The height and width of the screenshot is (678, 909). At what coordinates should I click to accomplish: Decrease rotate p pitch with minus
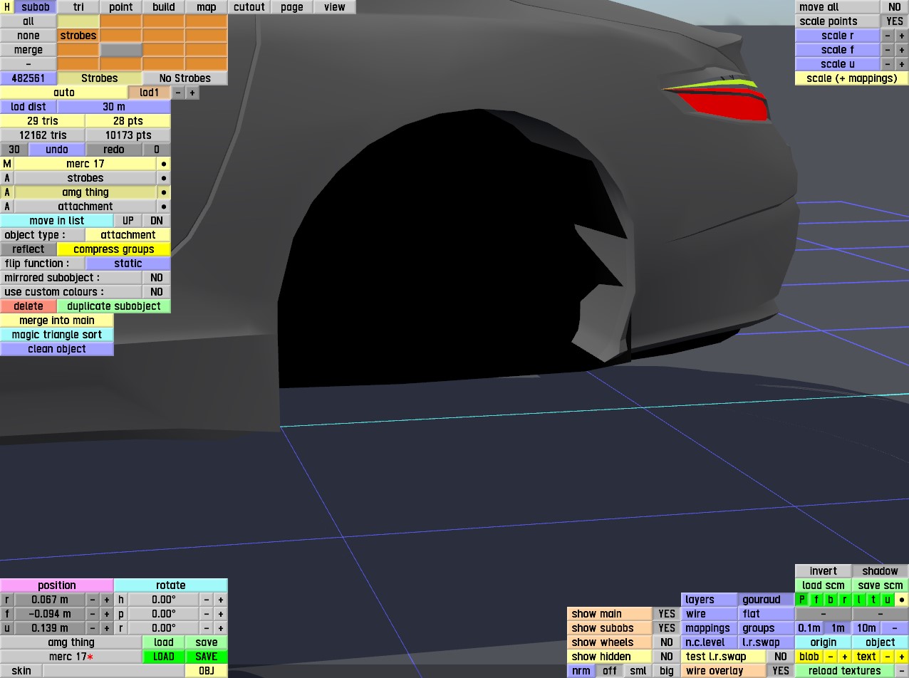tap(207, 614)
